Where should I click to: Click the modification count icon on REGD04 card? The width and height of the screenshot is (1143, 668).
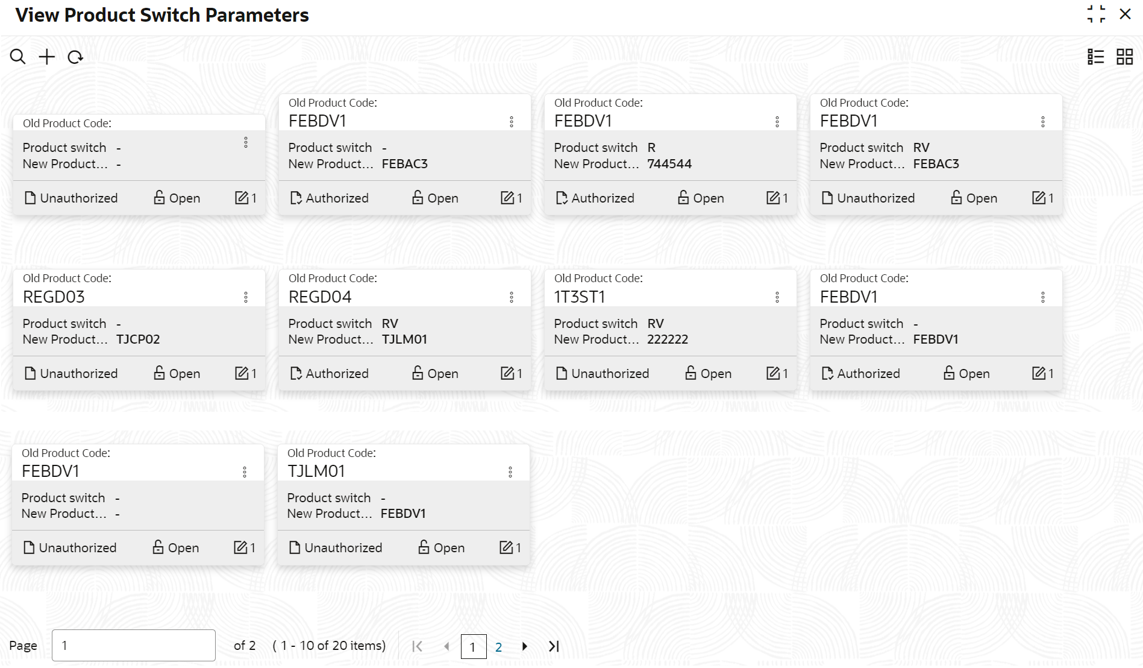[x=507, y=374]
